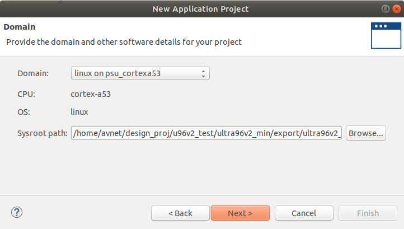Open the help question mark icon

(17, 213)
